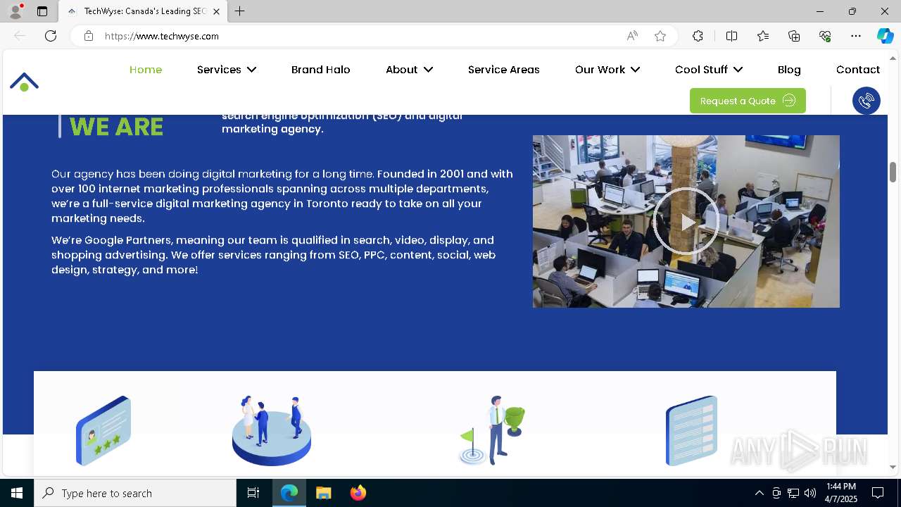Click the browser profile icon

(15, 11)
